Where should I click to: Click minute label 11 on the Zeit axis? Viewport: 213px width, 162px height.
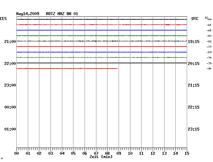click(142, 153)
